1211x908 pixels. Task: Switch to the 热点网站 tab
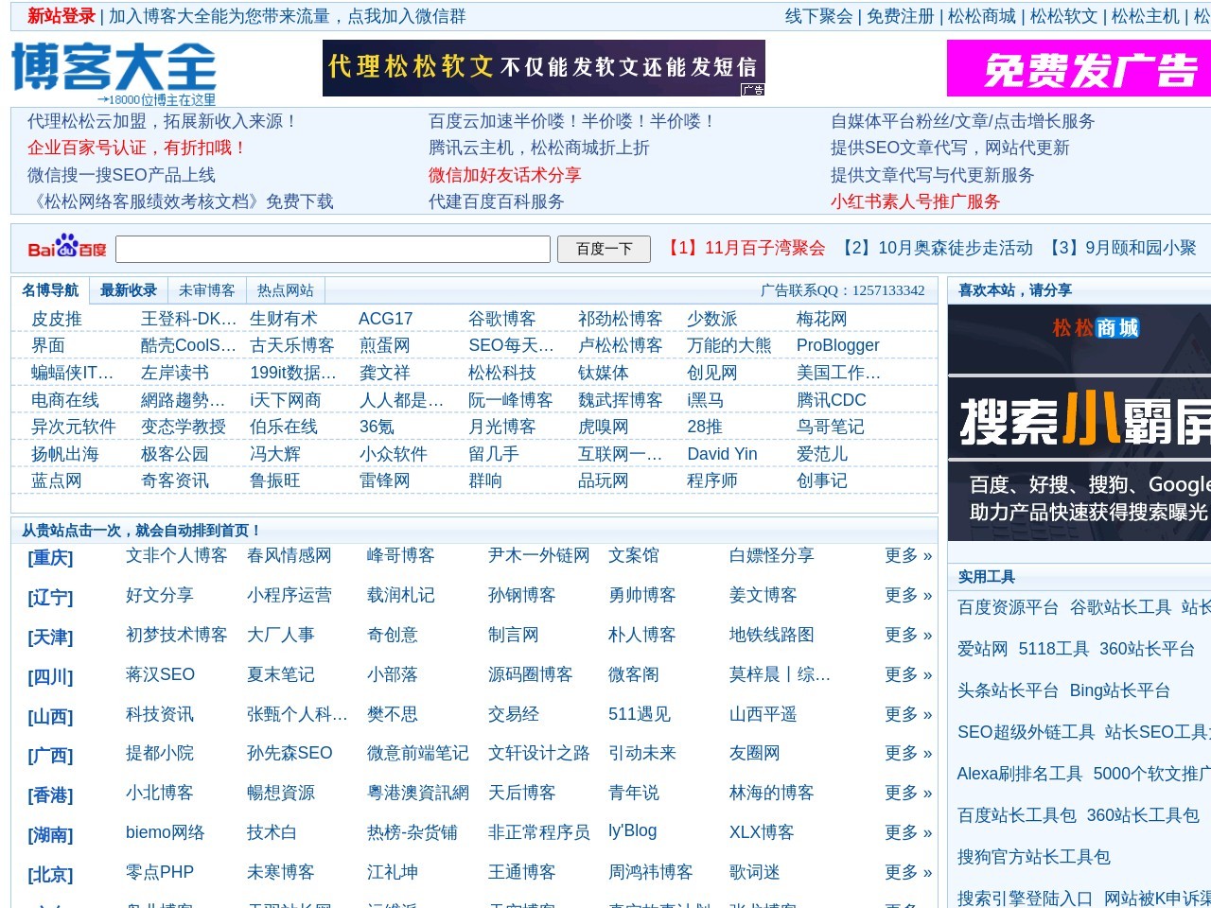click(284, 290)
